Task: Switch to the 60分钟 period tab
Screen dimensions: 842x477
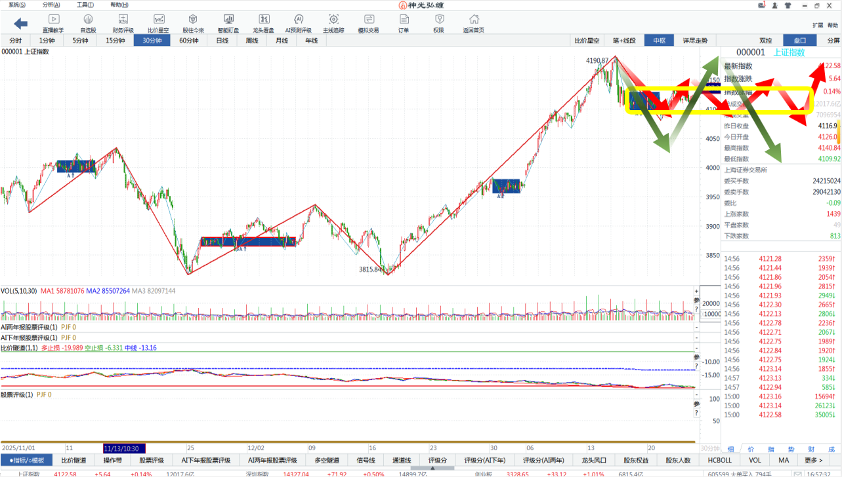Action: coord(188,41)
